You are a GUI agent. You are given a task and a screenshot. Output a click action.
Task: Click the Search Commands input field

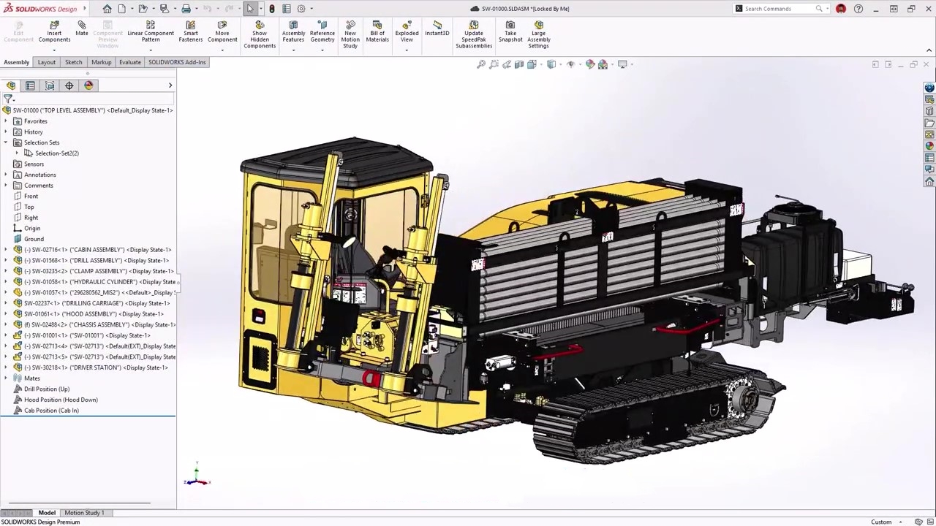[777, 8]
